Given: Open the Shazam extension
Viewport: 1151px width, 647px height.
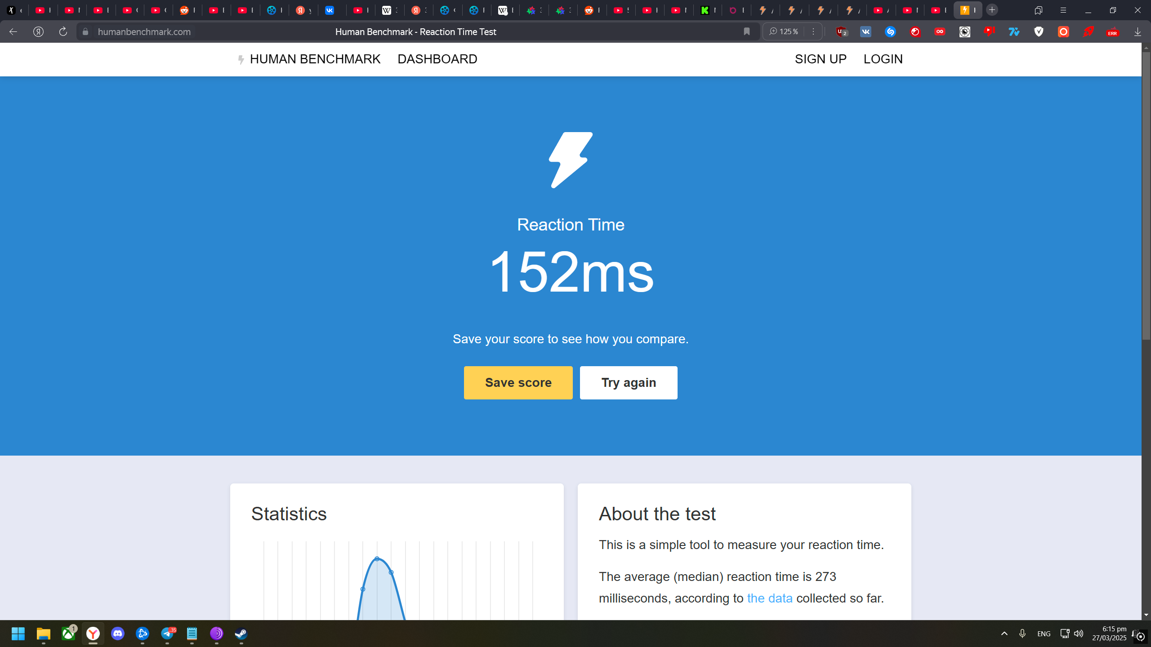Looking at the screenshot, I should 890,31.
